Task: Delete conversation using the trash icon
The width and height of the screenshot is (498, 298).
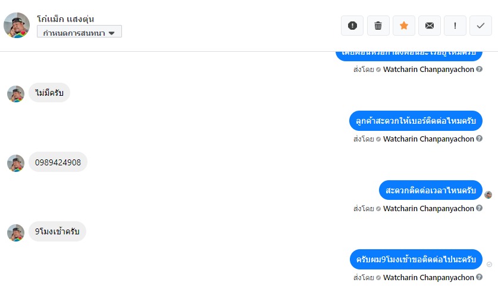Action: pyautogui.click(x=378, y=26)
